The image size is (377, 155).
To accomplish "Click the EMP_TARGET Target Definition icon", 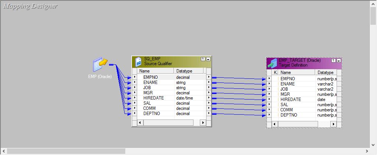I will point(272,63).
